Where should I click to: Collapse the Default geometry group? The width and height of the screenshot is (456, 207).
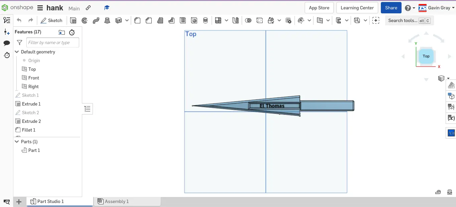pos(17,52)
